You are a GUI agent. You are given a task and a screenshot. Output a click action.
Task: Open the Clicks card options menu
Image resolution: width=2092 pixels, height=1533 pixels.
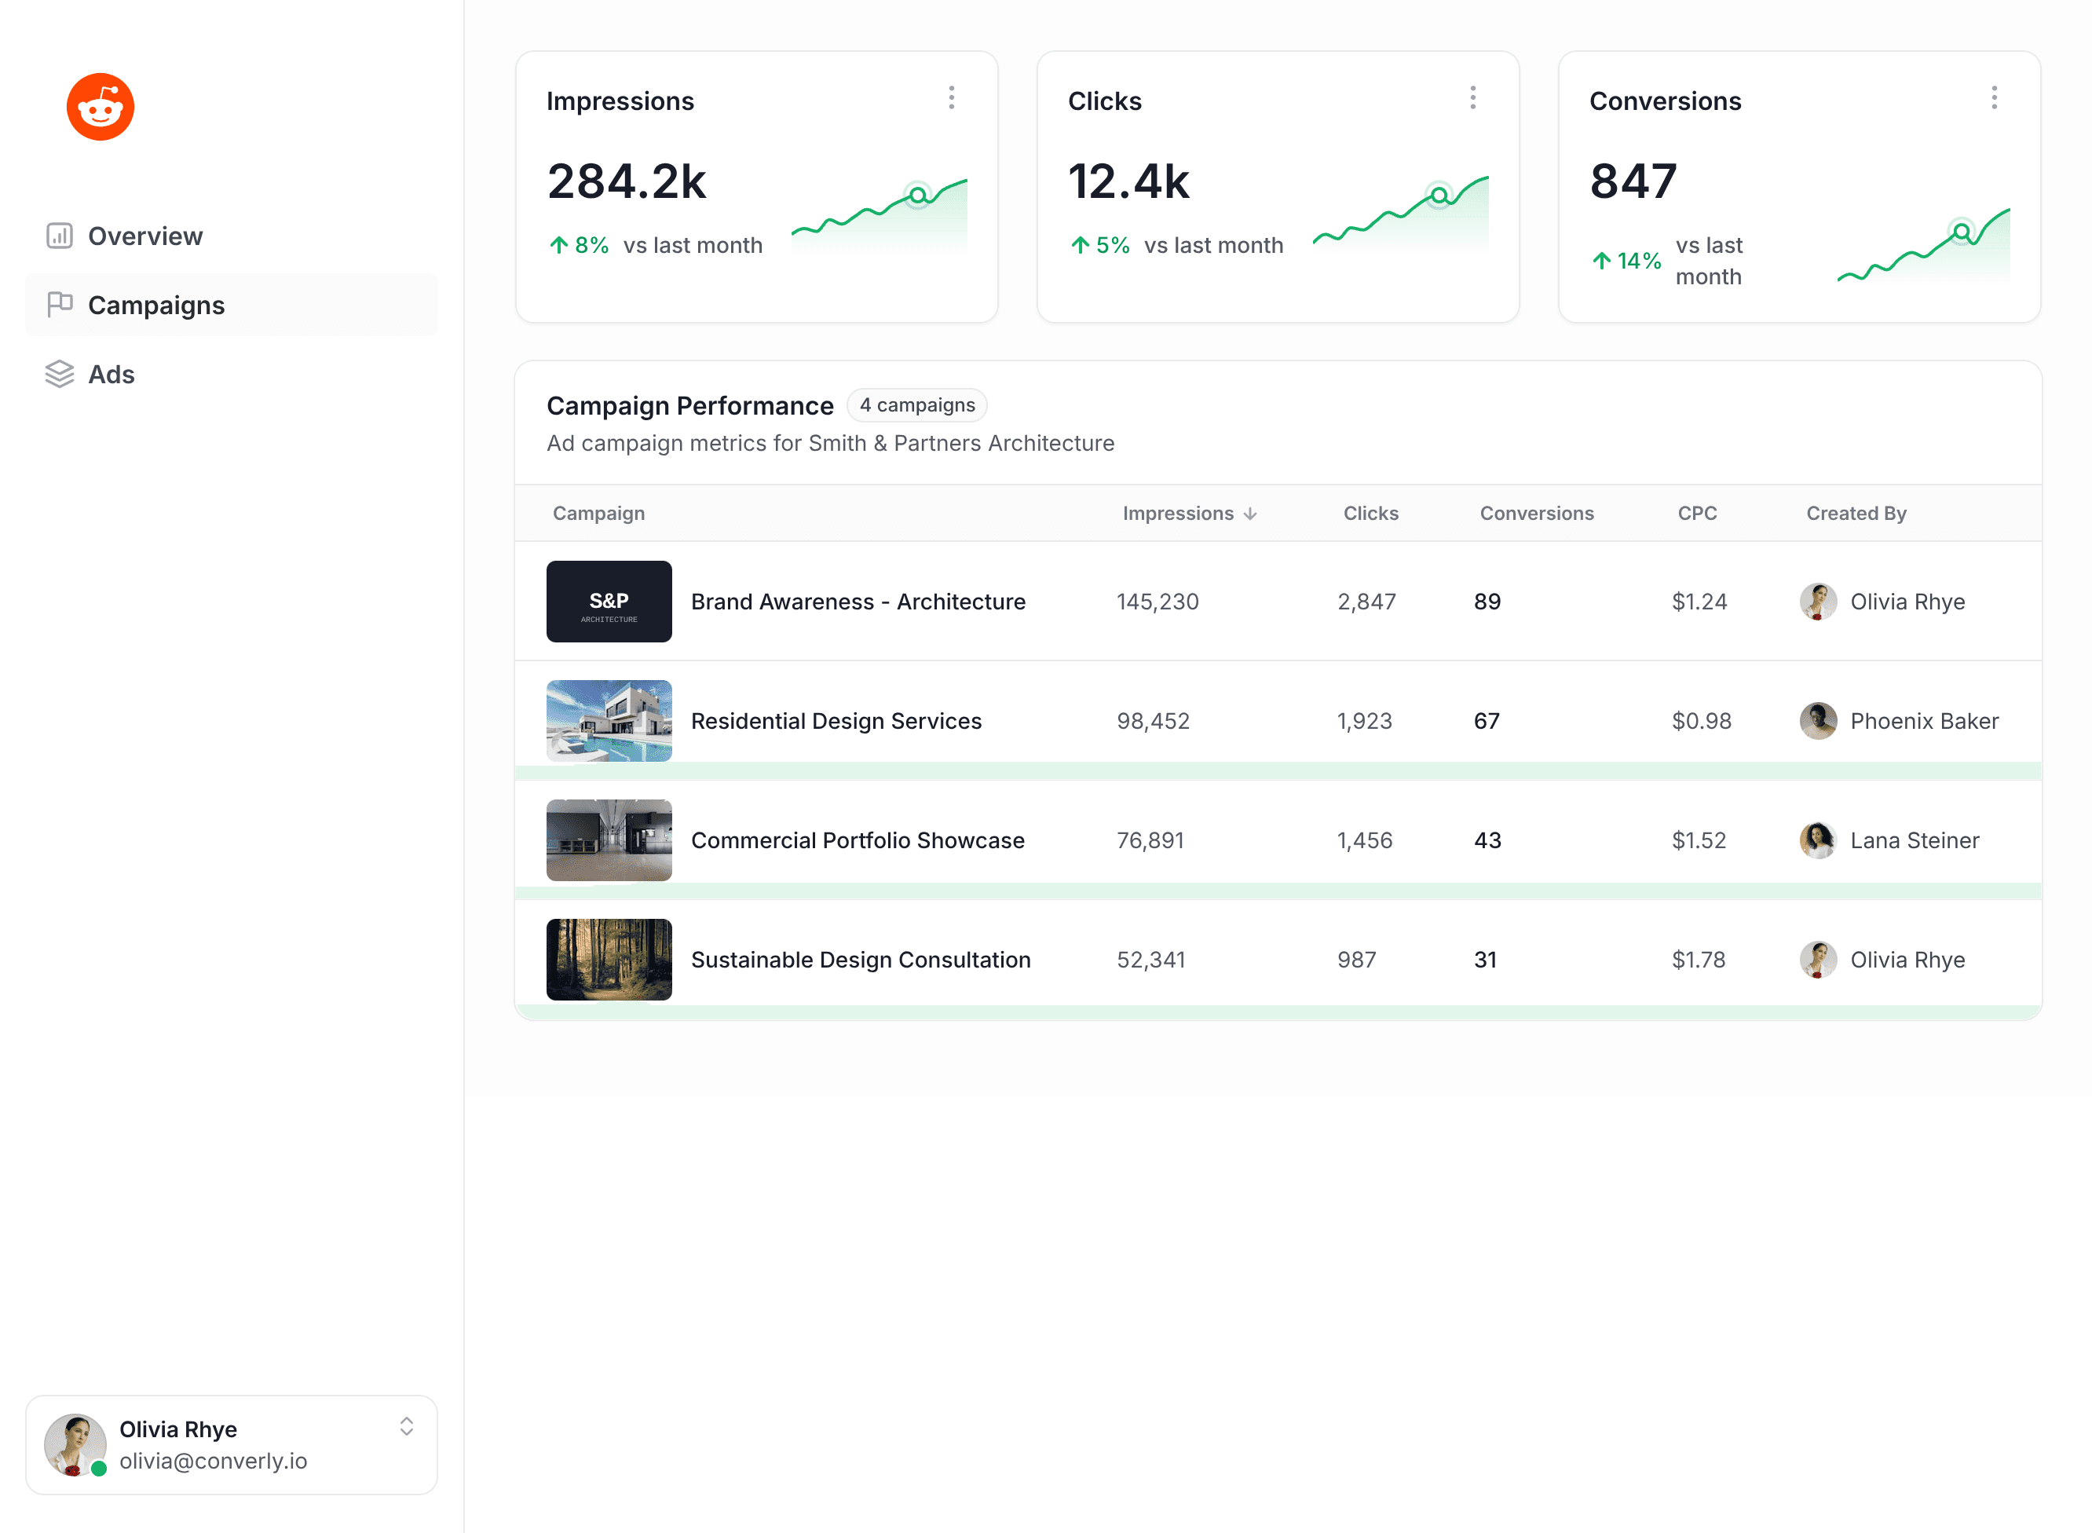click(1473, 97)
